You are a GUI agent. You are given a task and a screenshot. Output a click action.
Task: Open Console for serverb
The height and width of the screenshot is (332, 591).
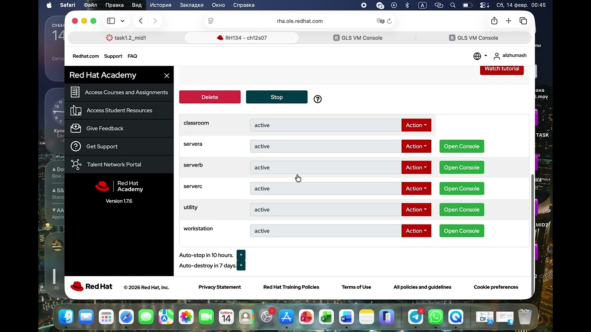[x=462, y=167]
